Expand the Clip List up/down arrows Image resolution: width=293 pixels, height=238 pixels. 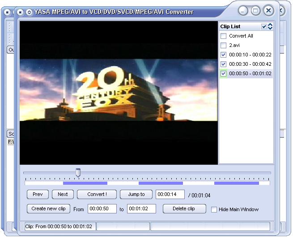click(270, 26)
